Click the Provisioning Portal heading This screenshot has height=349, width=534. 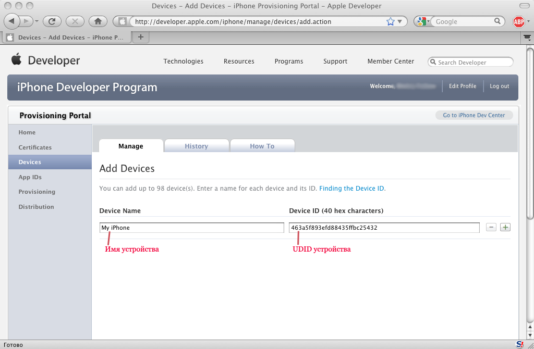coord(55,116)
